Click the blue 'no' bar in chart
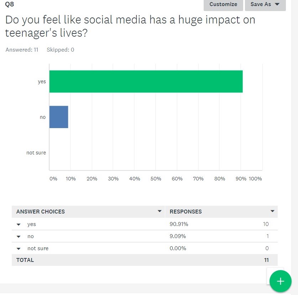Viewport: 298px width, 295px height. click(59, 117)
